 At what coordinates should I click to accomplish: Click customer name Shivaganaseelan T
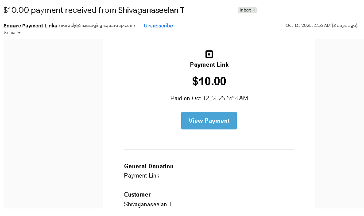click(148, 204)
